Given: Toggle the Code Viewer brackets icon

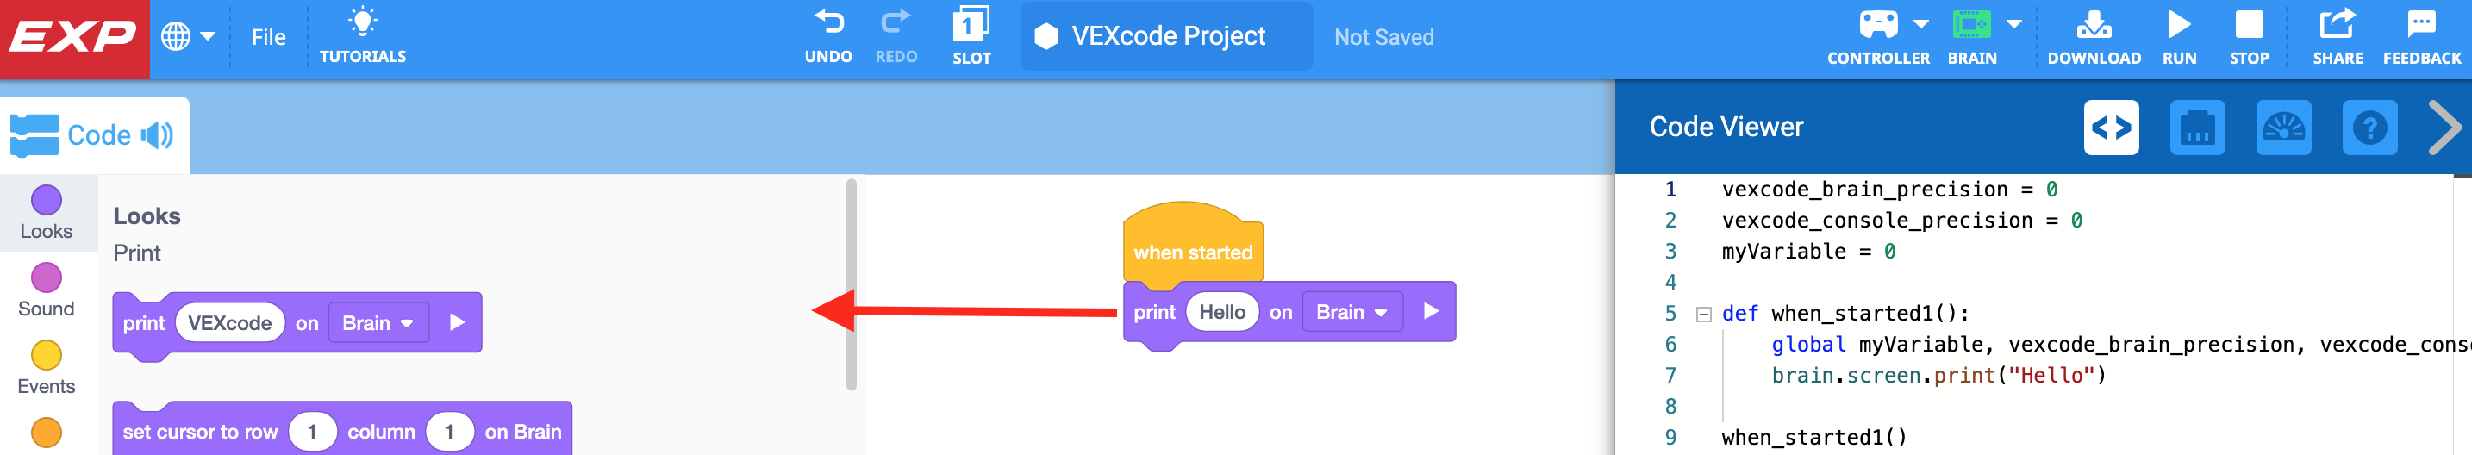Looking at the screenshot, I should 2111,128.
